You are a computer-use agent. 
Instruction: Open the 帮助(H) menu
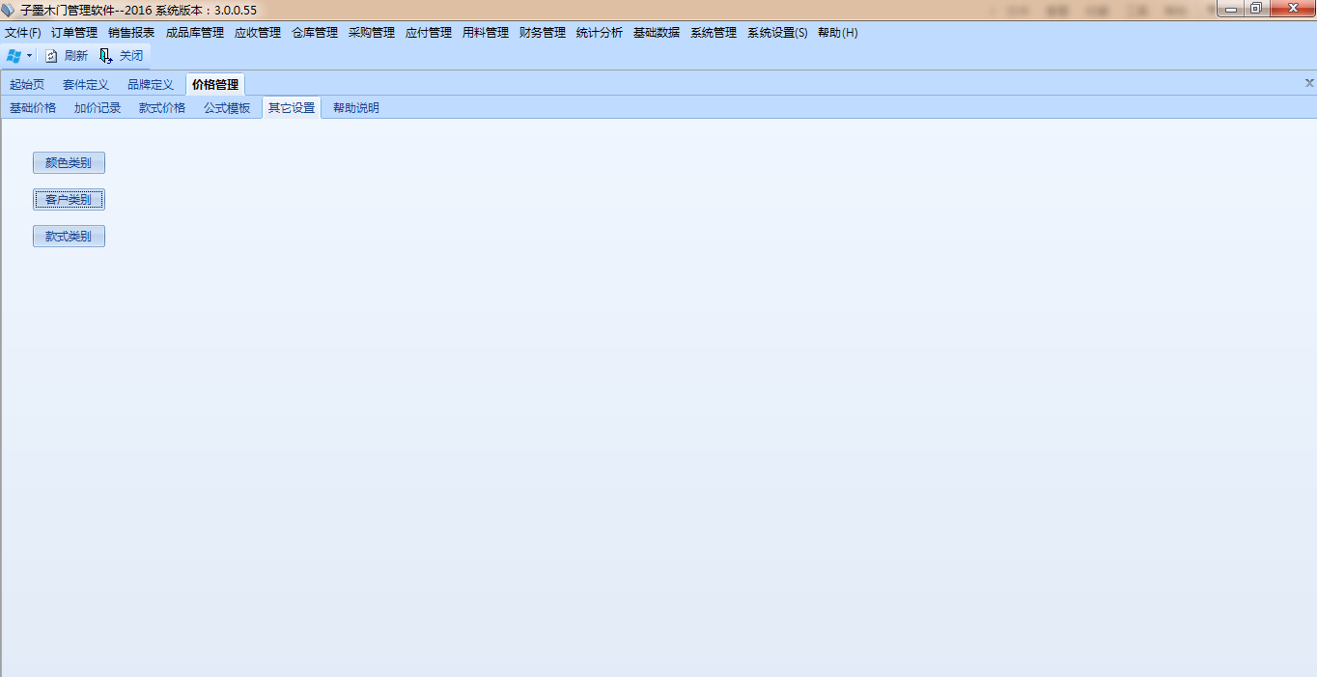[x=837, y=33]
